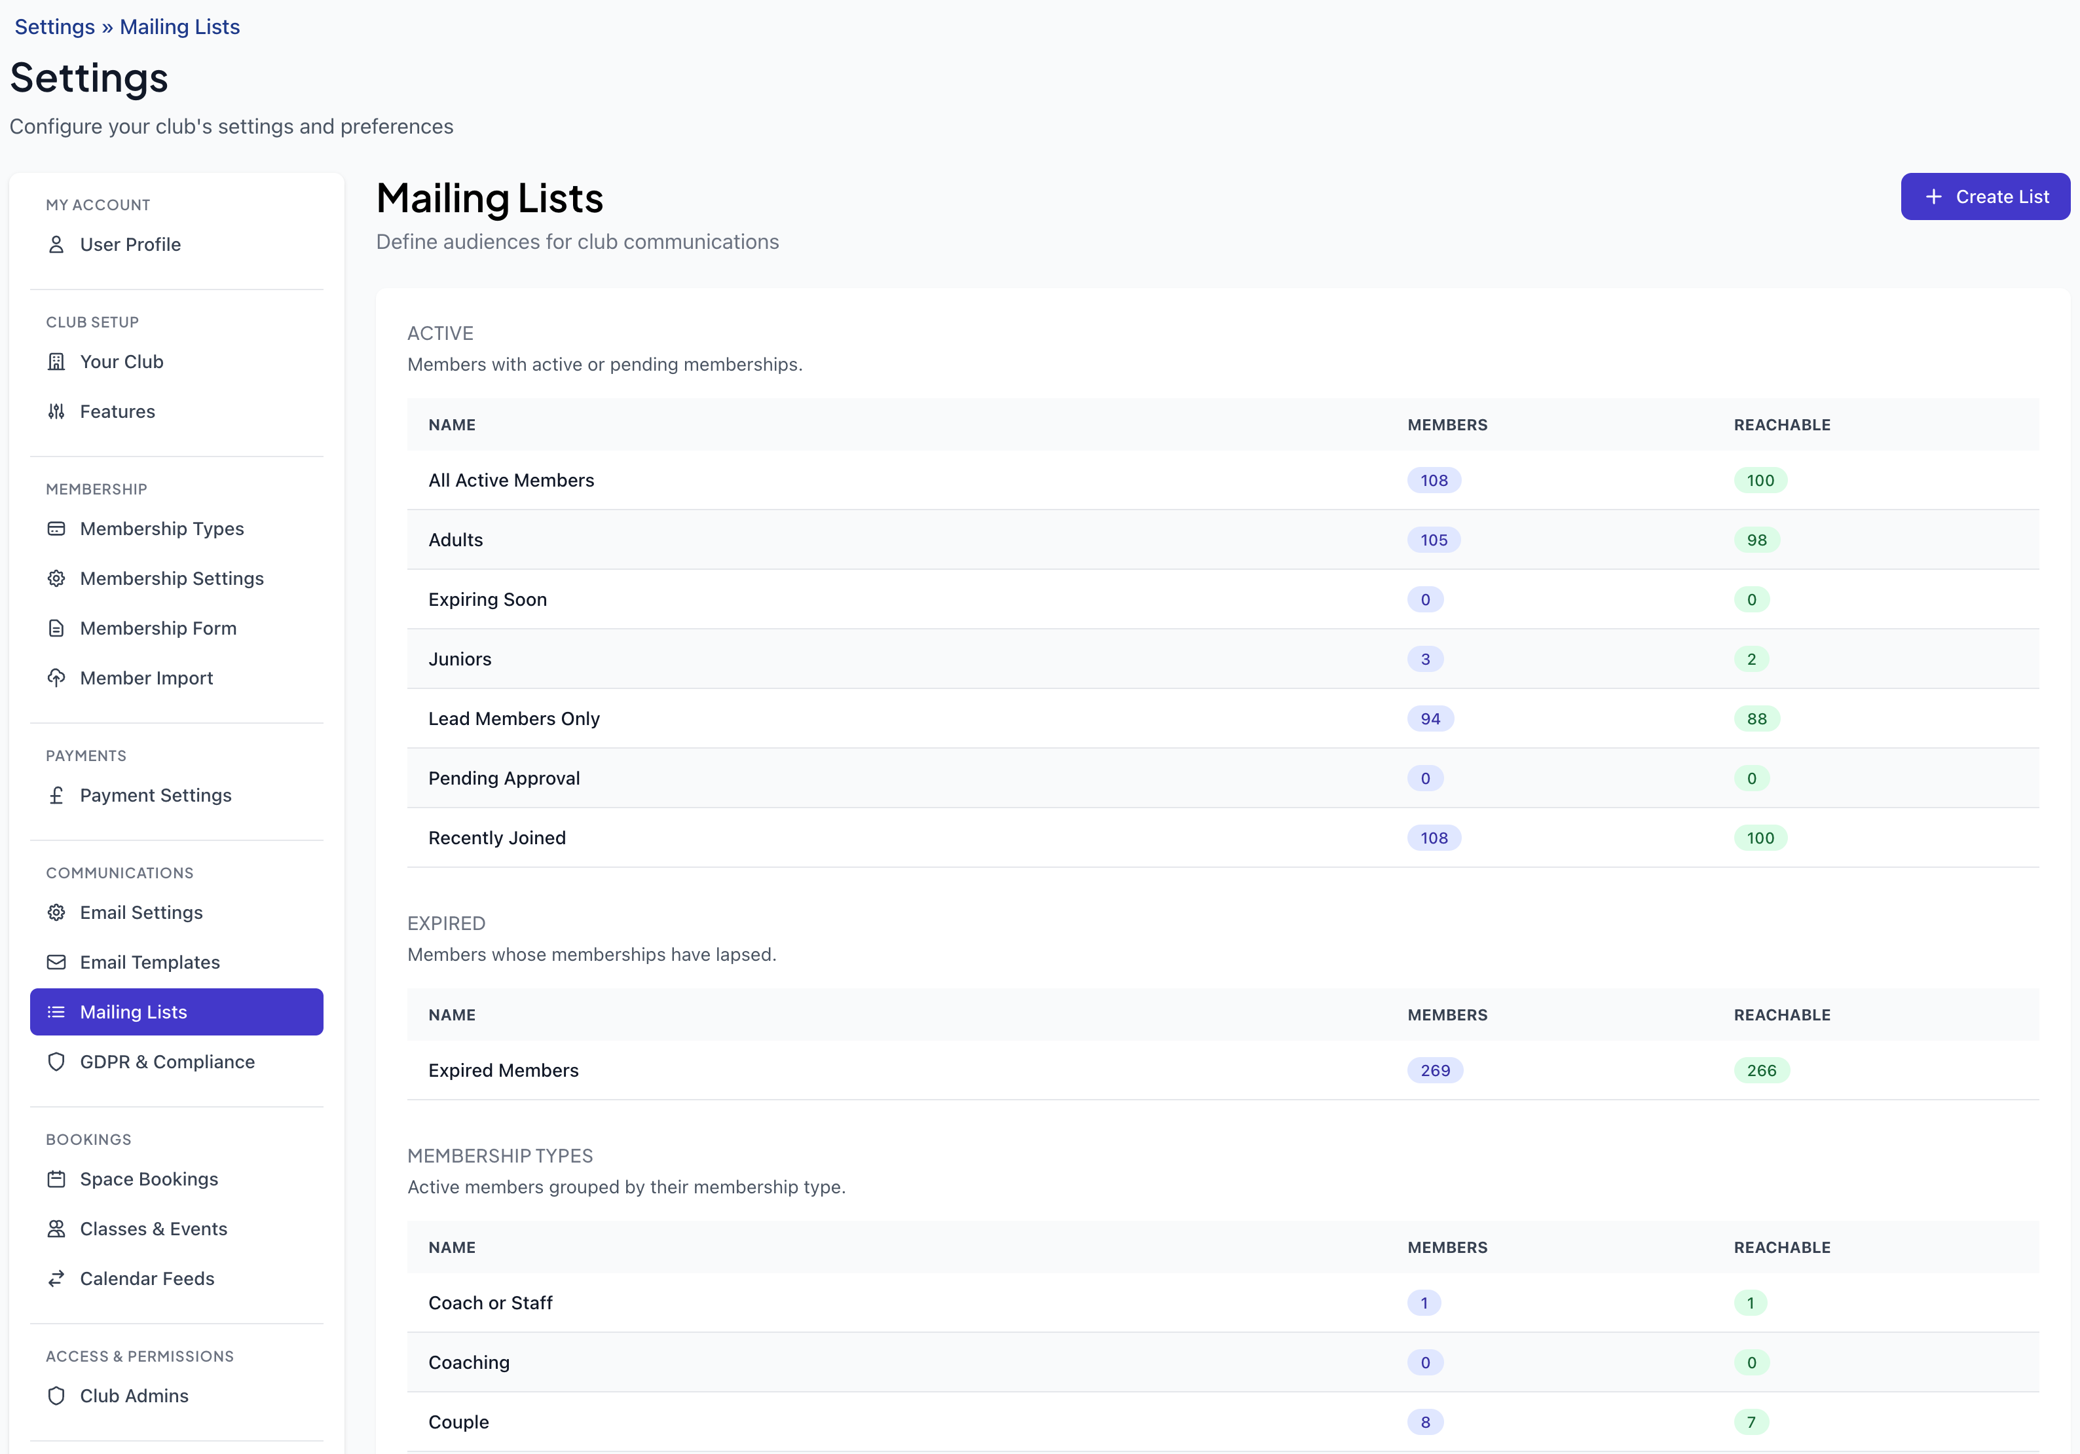Viewport: 2080px width, 1454px height.
Task: Click the 7 reachable badge for Couple
Action: coord(1751,1423)
